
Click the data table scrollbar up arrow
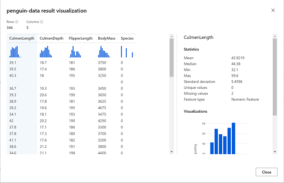point(171,37)
